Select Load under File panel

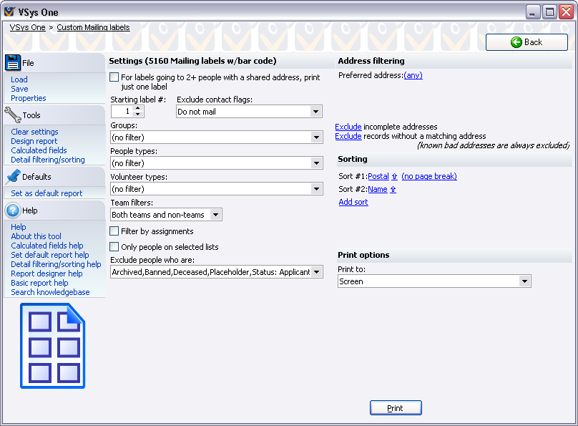pyautogui.click(x=19, y=79)
